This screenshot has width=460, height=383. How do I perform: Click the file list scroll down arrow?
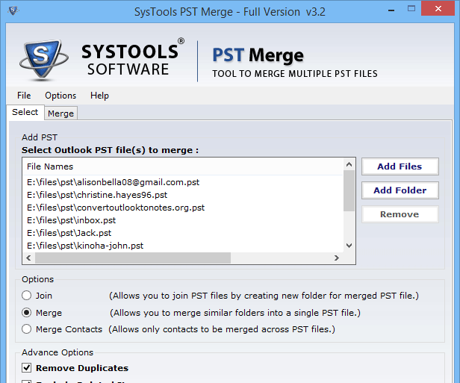point(349,246)
